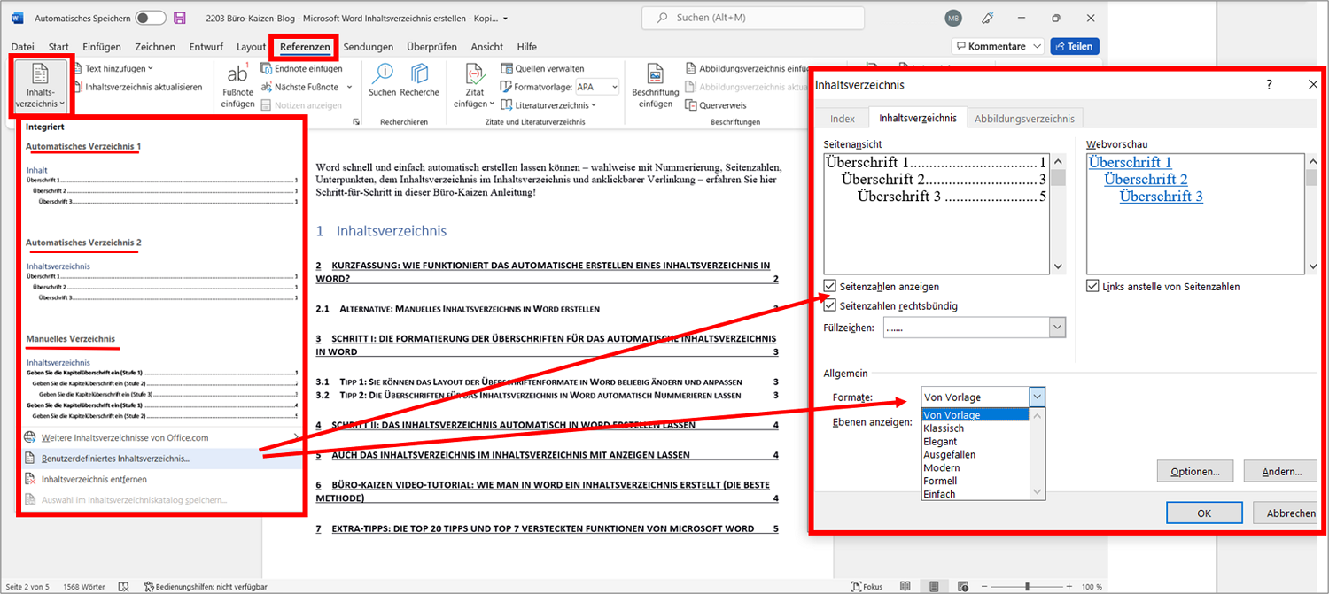Image resolution: width=1329 pixels, height=594 pixels.
Task: Insert a footnote with Fußnote einfügen
Action: pos(237,86)
